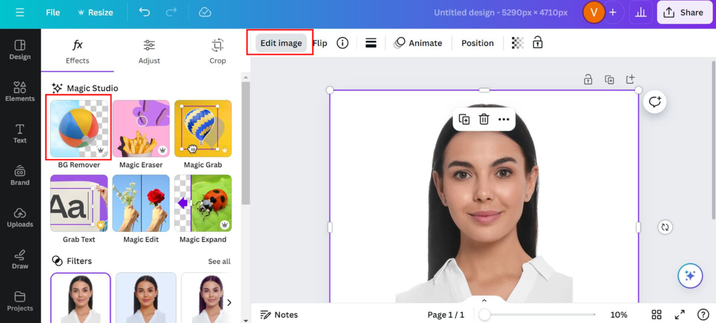Open the Brand sidebar panel
The height and width of the screenshot is (323, 716).
pos(20,175)
